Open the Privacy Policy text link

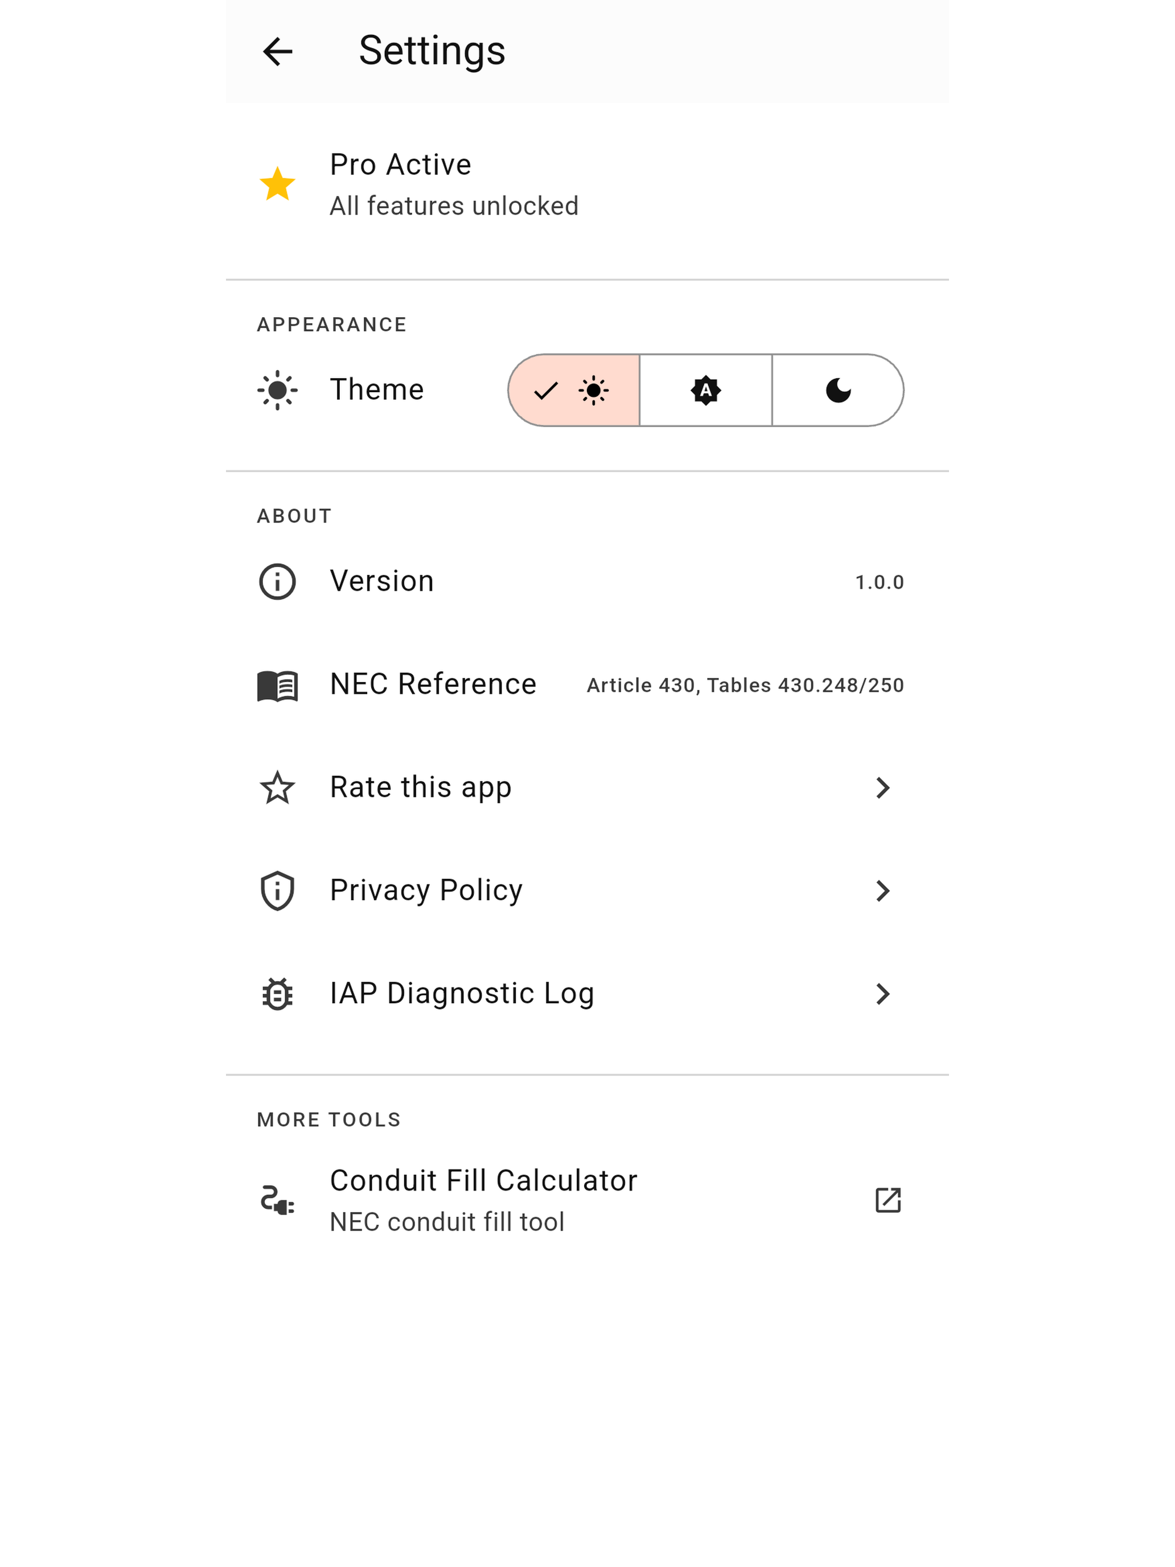tap(426, 891)
